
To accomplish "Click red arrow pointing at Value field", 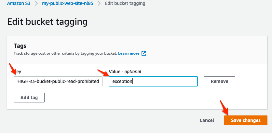I will (x=103, y=73).
